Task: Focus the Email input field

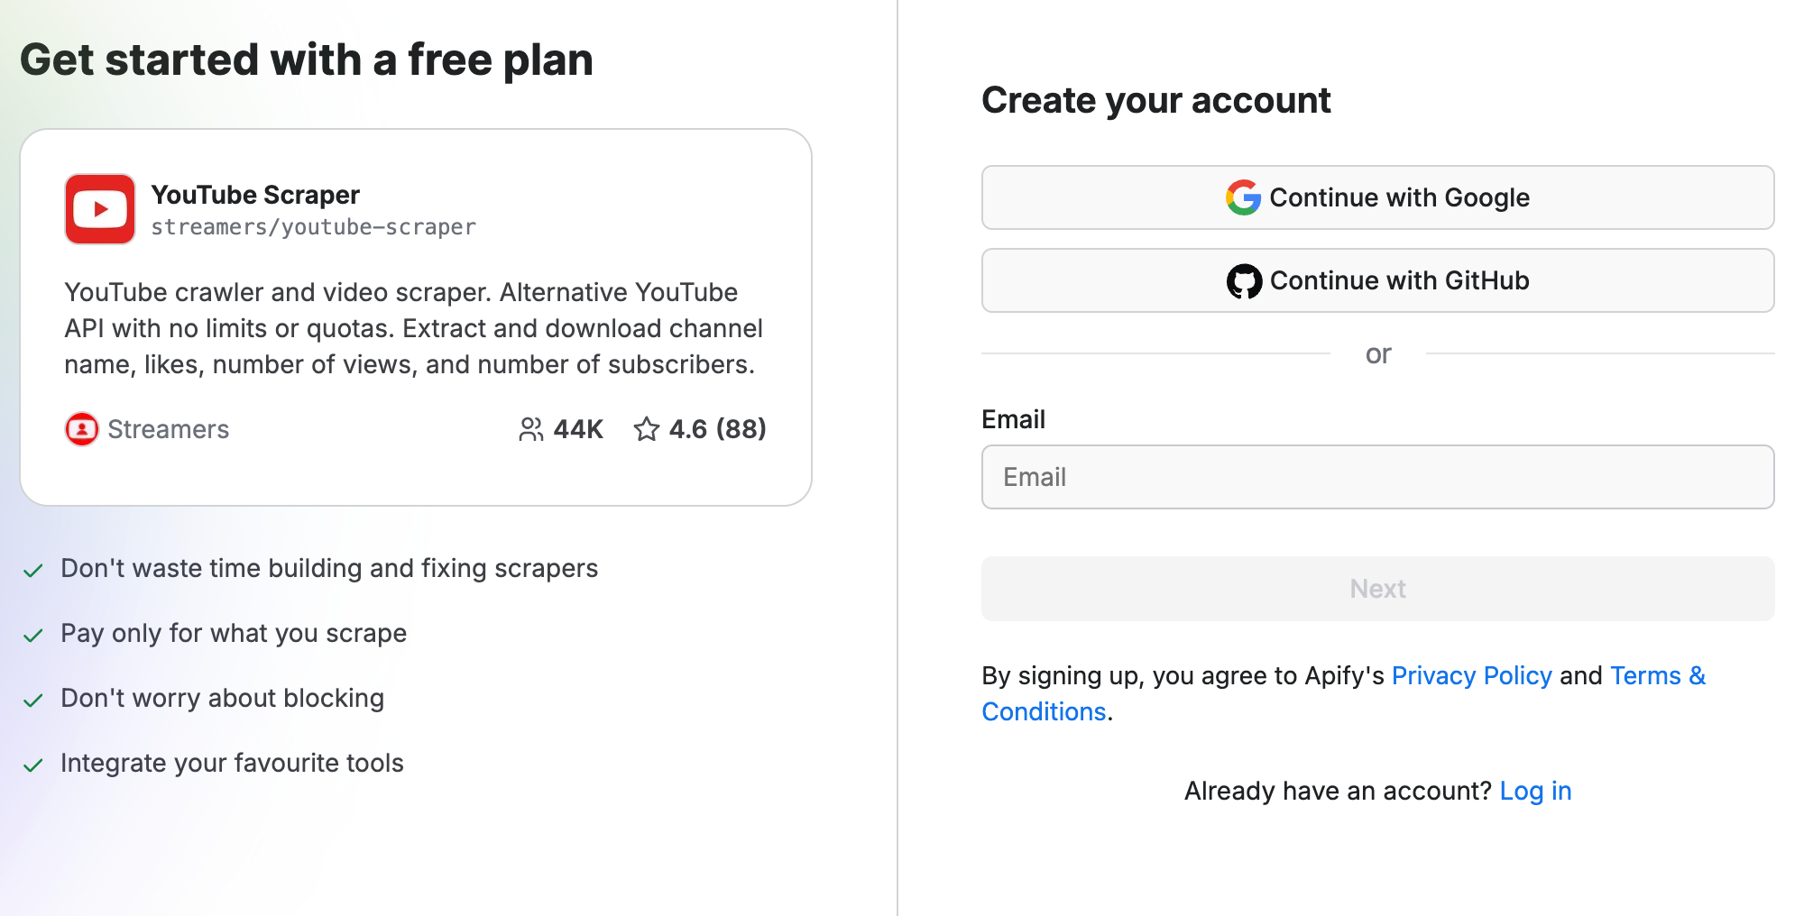Action: (1377, 477)
